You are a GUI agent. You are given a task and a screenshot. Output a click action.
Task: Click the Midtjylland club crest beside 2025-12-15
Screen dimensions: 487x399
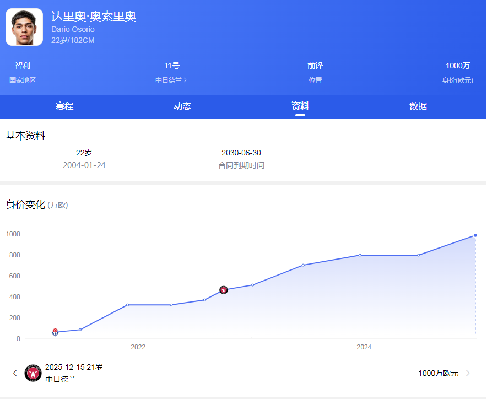(x=33, y=373)
